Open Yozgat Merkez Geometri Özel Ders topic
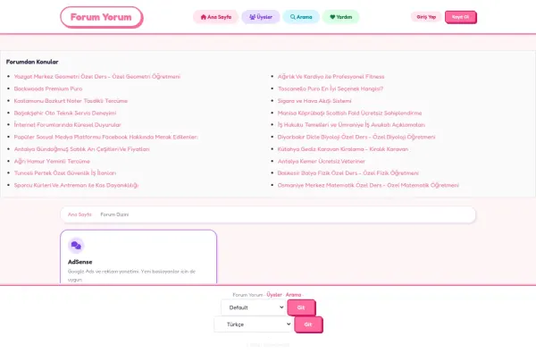 coord(97,77)
